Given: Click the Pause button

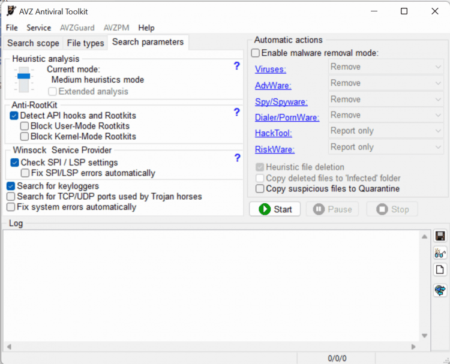Looking at the screenshot, I should click(x=332, y=209).
